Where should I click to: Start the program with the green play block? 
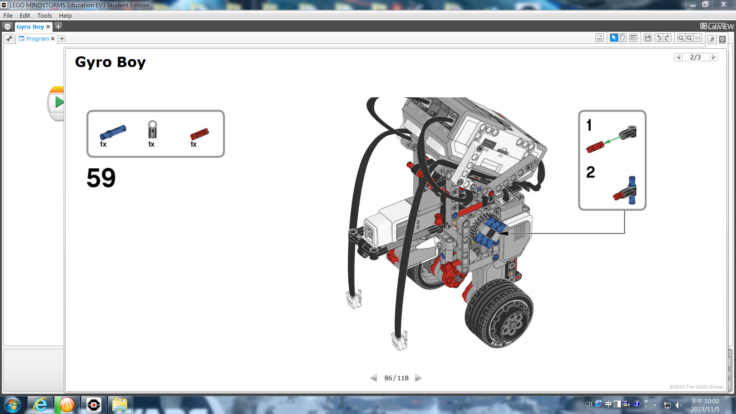coord(59,102)
